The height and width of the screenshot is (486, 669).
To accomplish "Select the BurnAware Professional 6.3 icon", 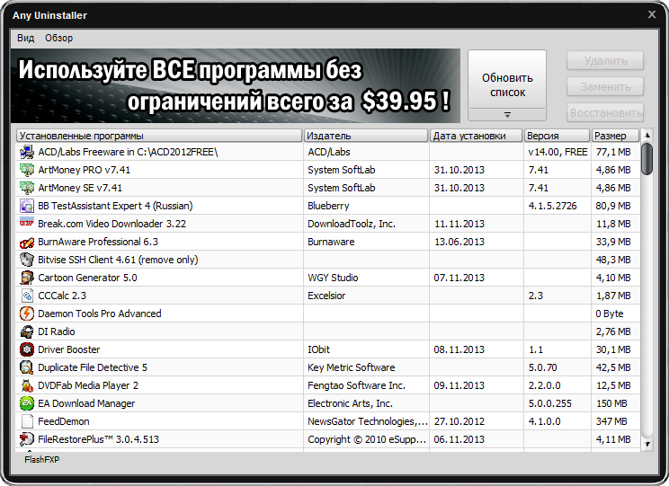I will click(27, 243).
